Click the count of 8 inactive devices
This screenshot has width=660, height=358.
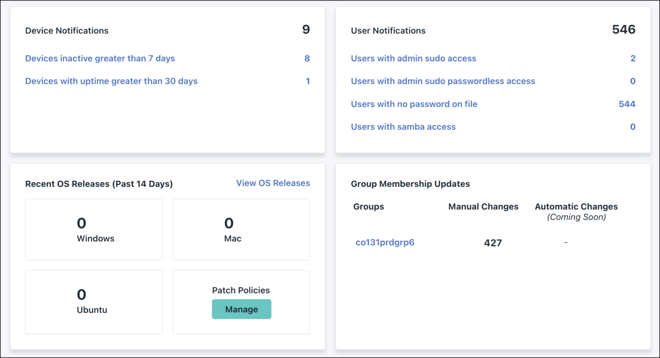coord(308,58)
